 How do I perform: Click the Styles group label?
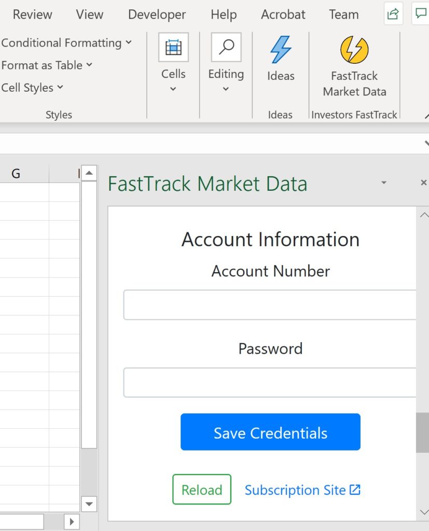(x=59, y=115)
